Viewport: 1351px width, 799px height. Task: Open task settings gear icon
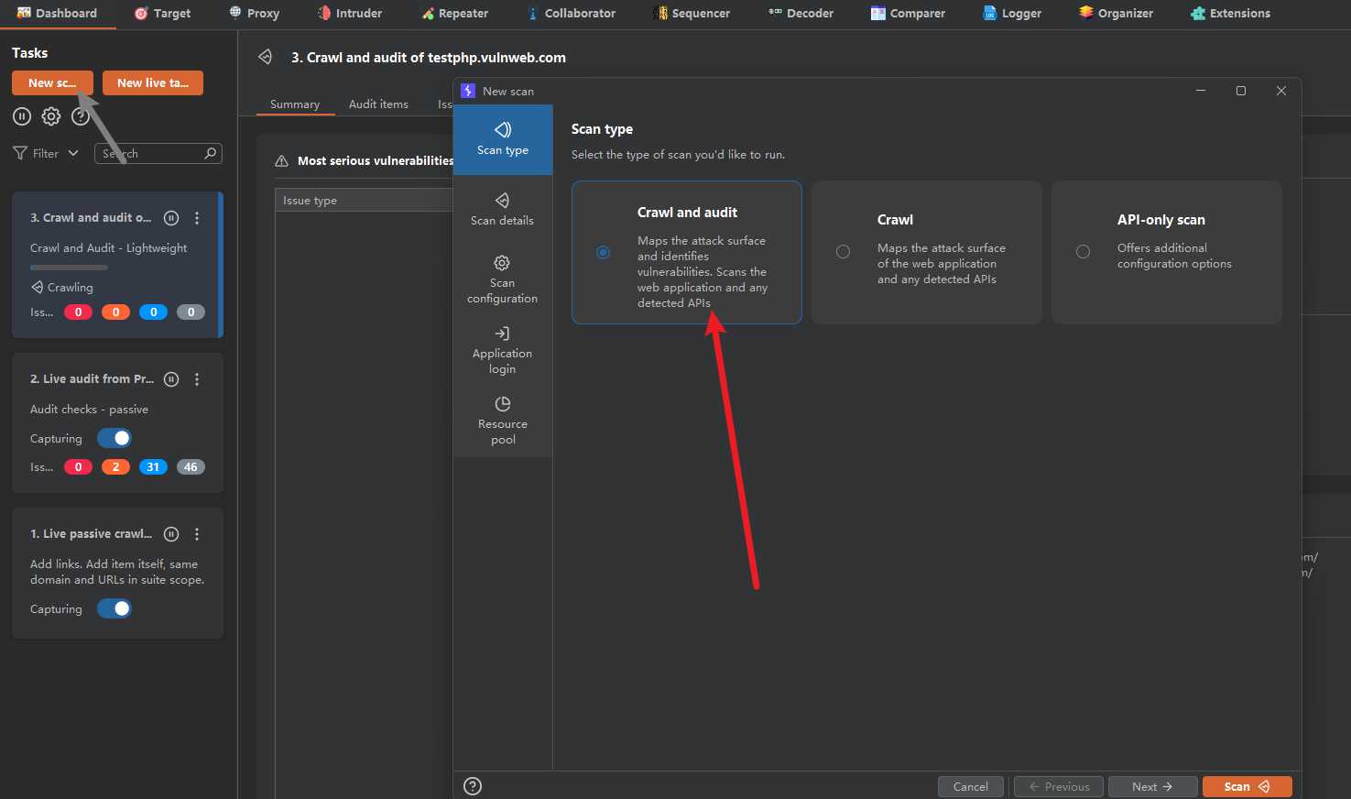click(51, 116)
